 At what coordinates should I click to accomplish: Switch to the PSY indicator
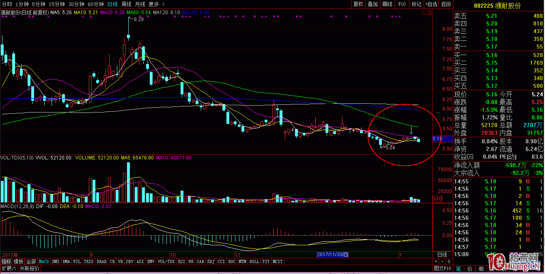(266, 261)
